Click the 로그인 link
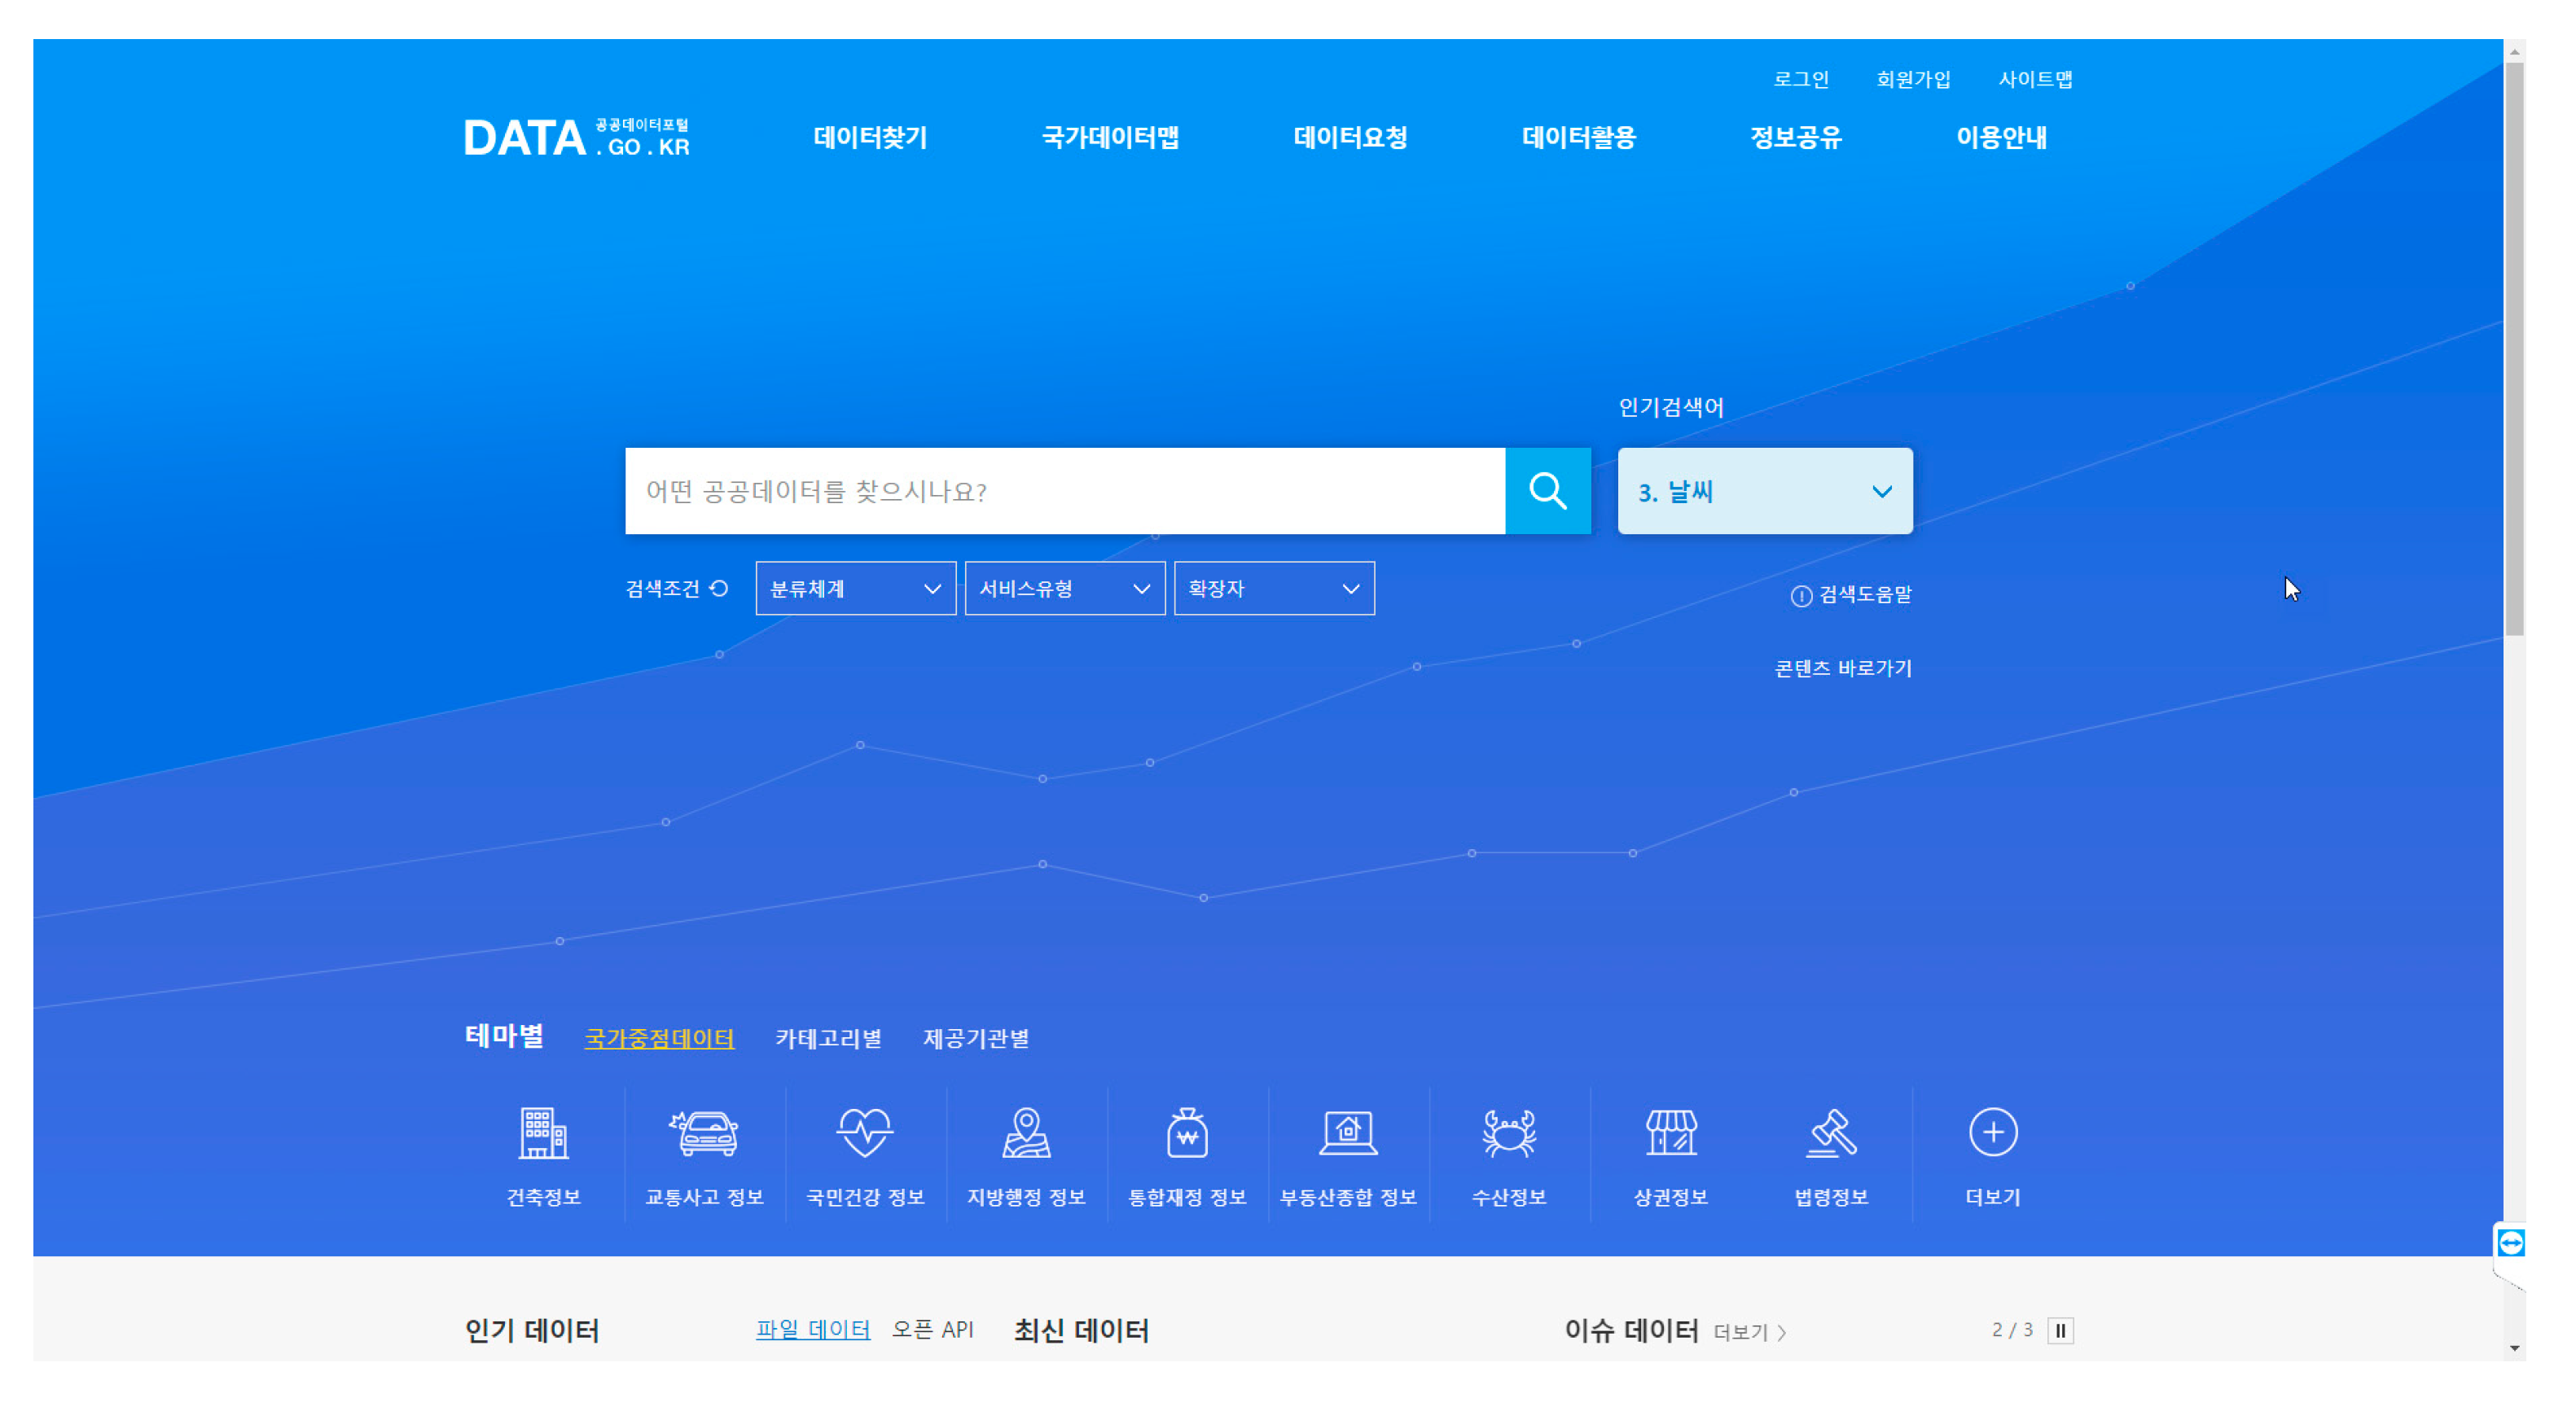 point(1801,79)
